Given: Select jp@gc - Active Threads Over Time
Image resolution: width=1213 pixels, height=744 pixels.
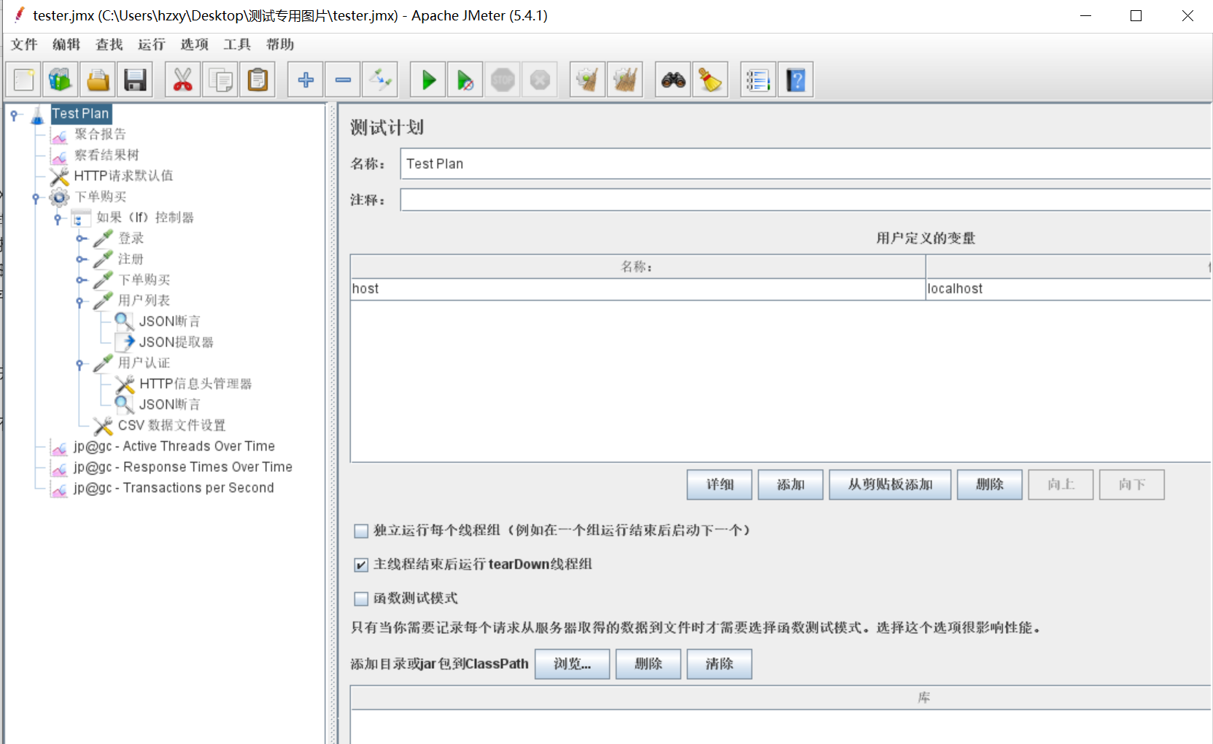Looking at the screenshot, I should (x=174, y=446).
